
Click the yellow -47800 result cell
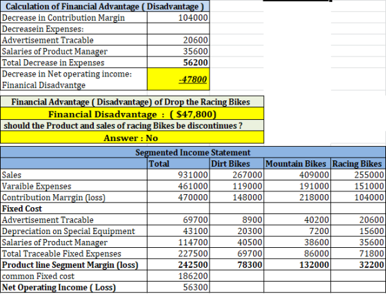(179, 79)
